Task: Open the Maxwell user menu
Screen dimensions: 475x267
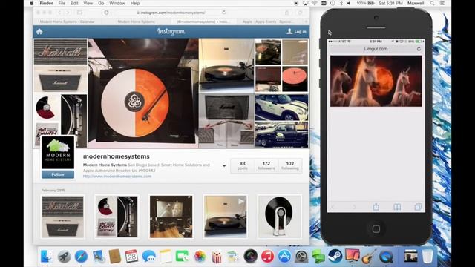Action: pos(416,3)
